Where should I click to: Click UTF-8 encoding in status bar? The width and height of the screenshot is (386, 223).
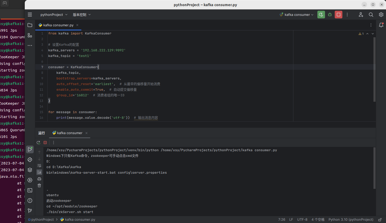point(302,219)
